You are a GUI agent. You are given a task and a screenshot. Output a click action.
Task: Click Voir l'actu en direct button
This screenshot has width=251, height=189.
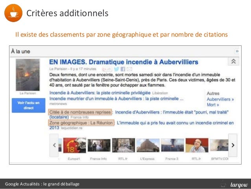click(28, 105)
